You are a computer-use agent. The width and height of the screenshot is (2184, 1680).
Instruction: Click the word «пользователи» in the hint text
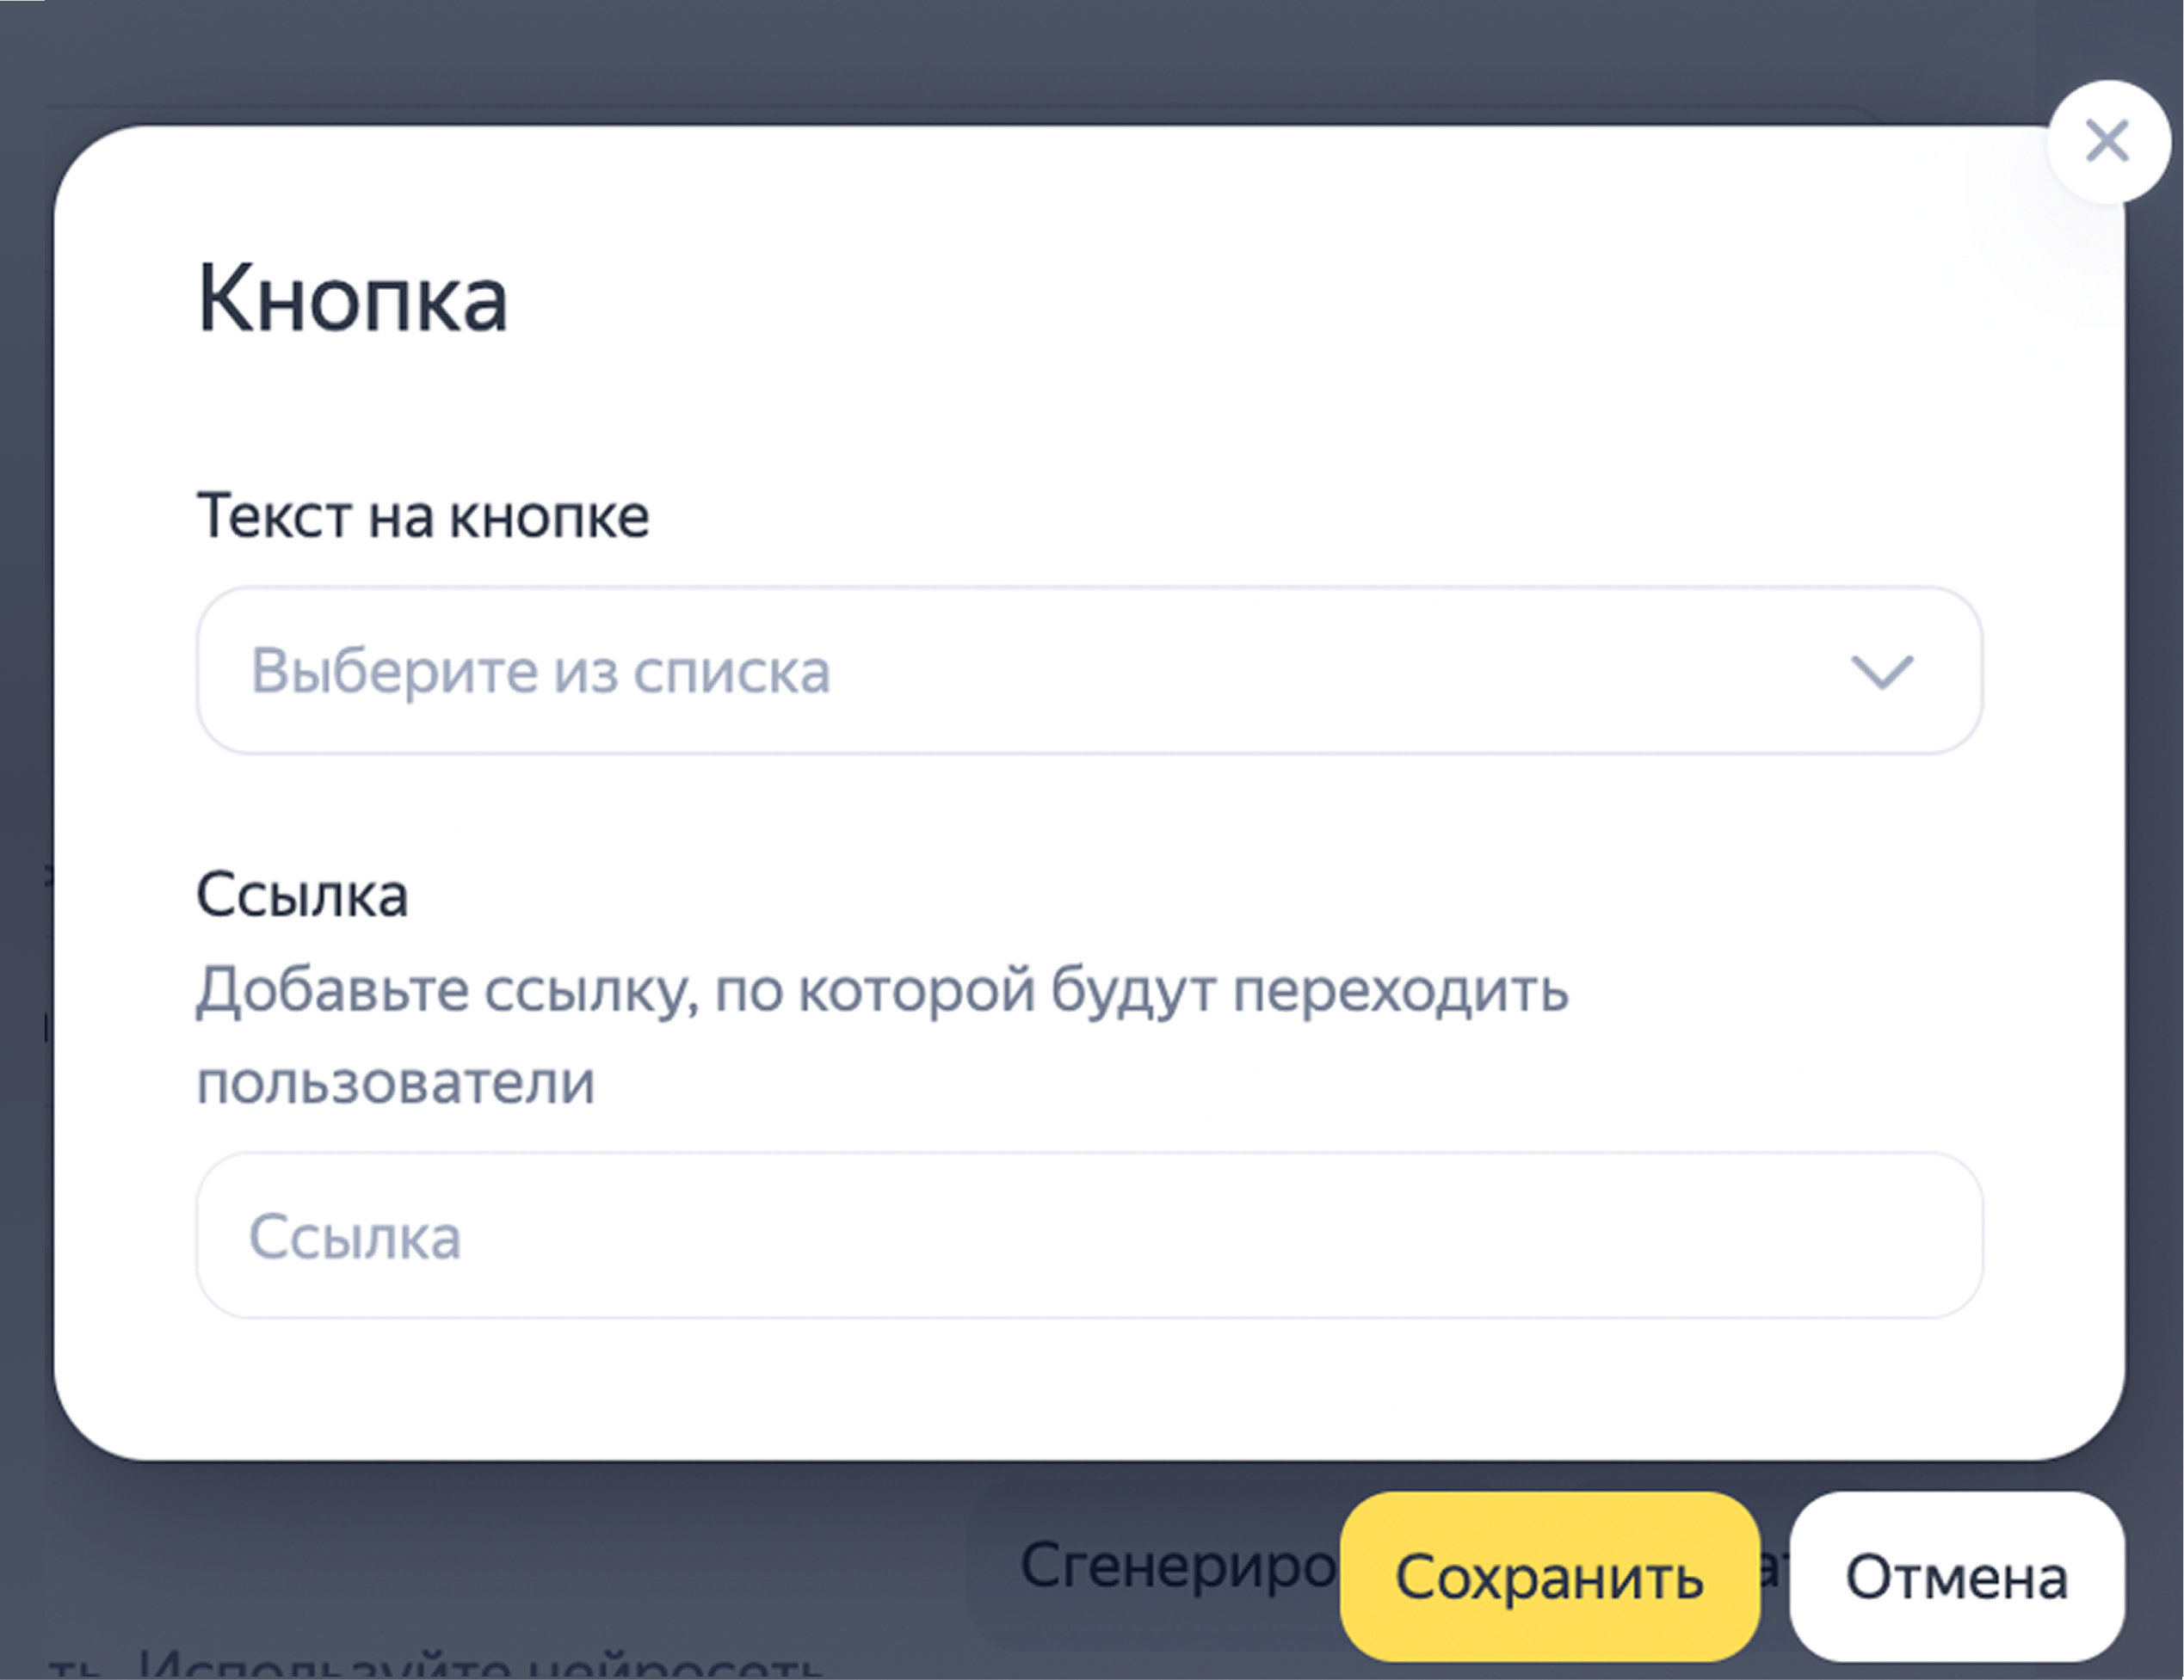396,1082
